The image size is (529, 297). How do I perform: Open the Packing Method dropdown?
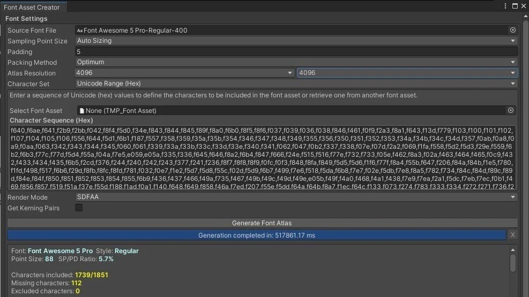[296, 62]
